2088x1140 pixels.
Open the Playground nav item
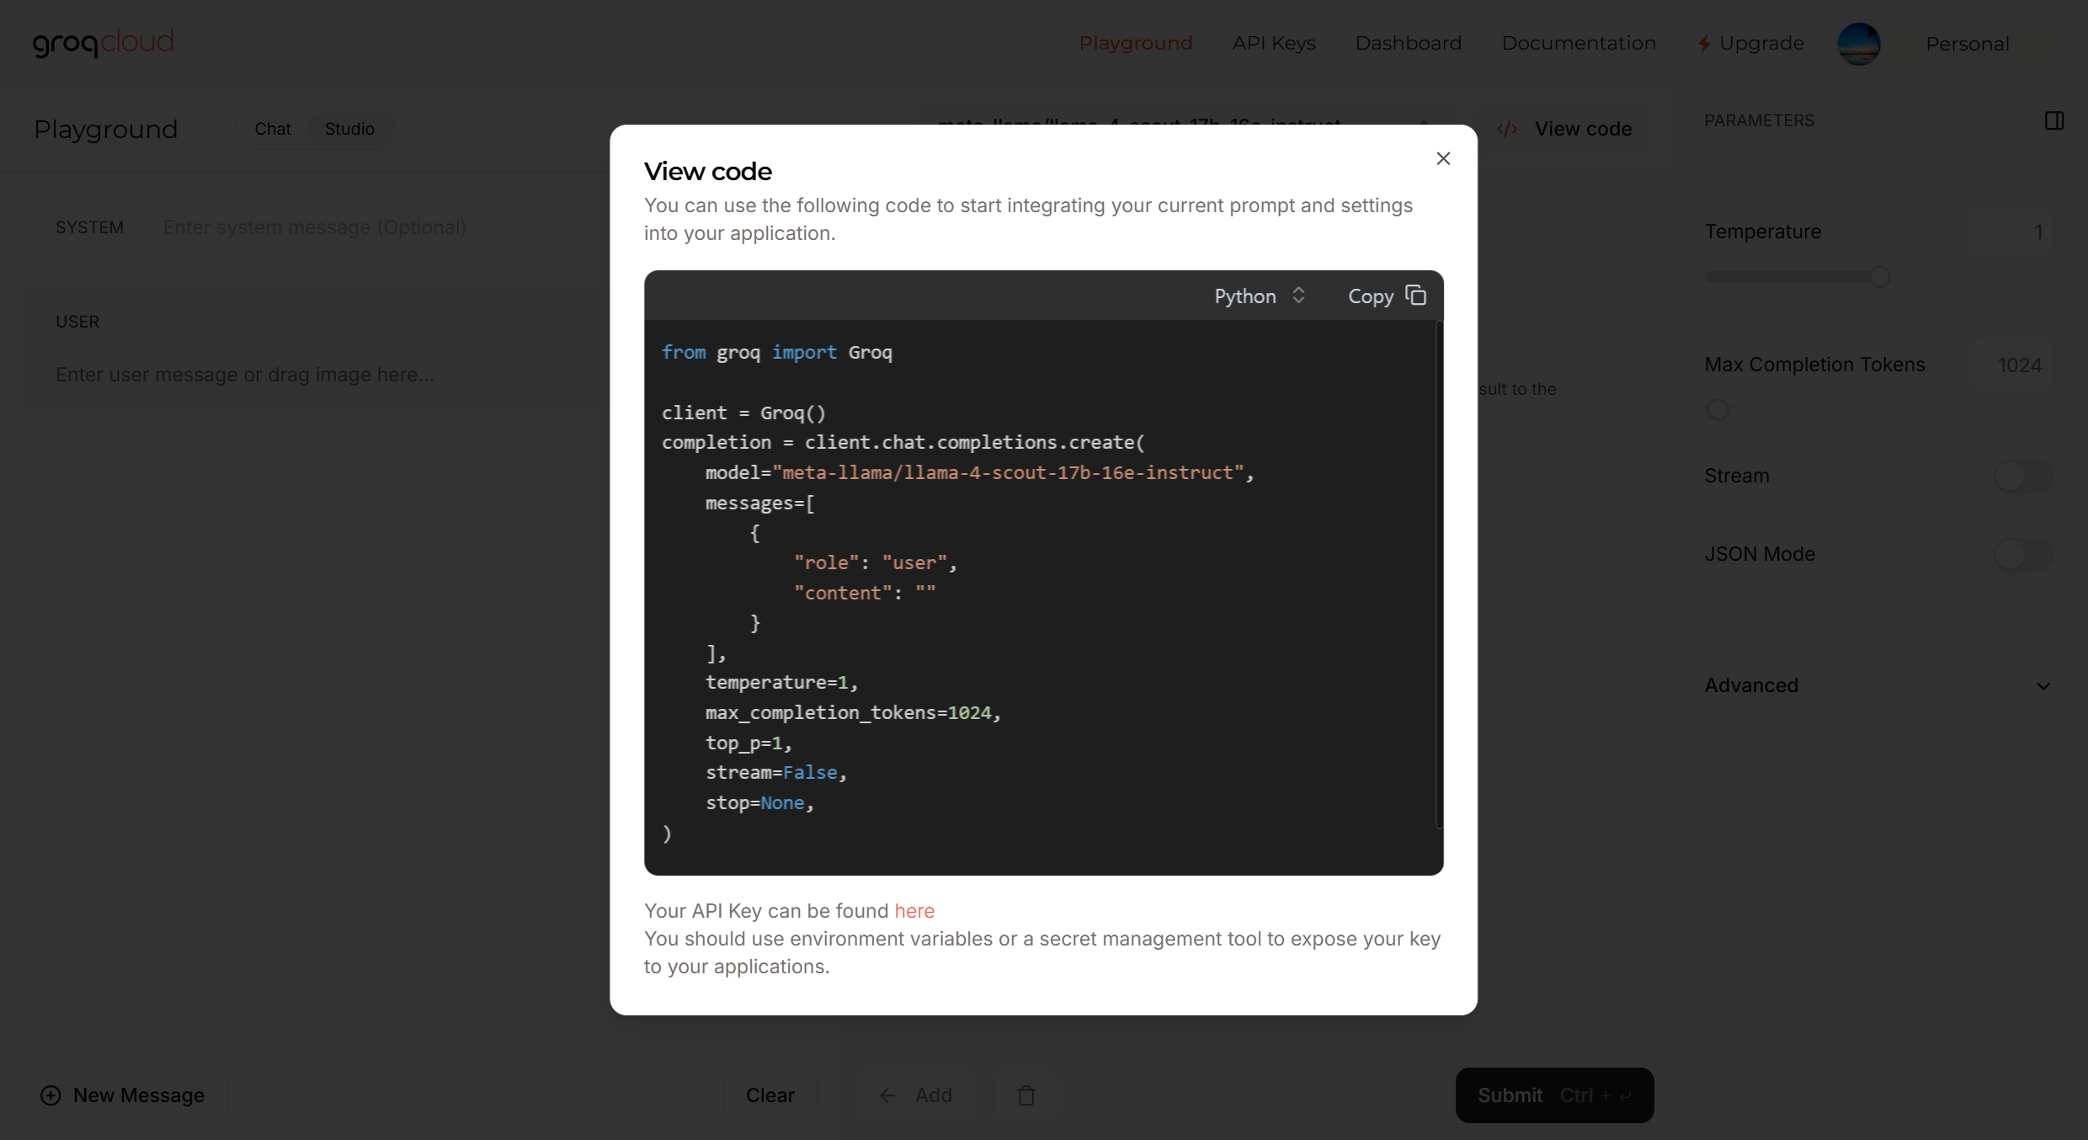[1136, 43]
